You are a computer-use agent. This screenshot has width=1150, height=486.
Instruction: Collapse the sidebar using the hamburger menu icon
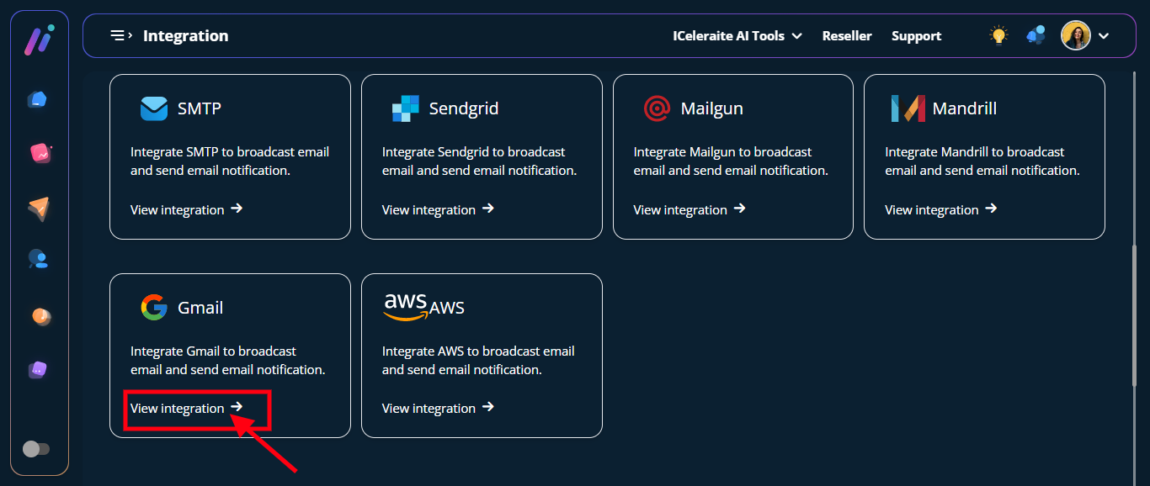[x=121, y=35]
